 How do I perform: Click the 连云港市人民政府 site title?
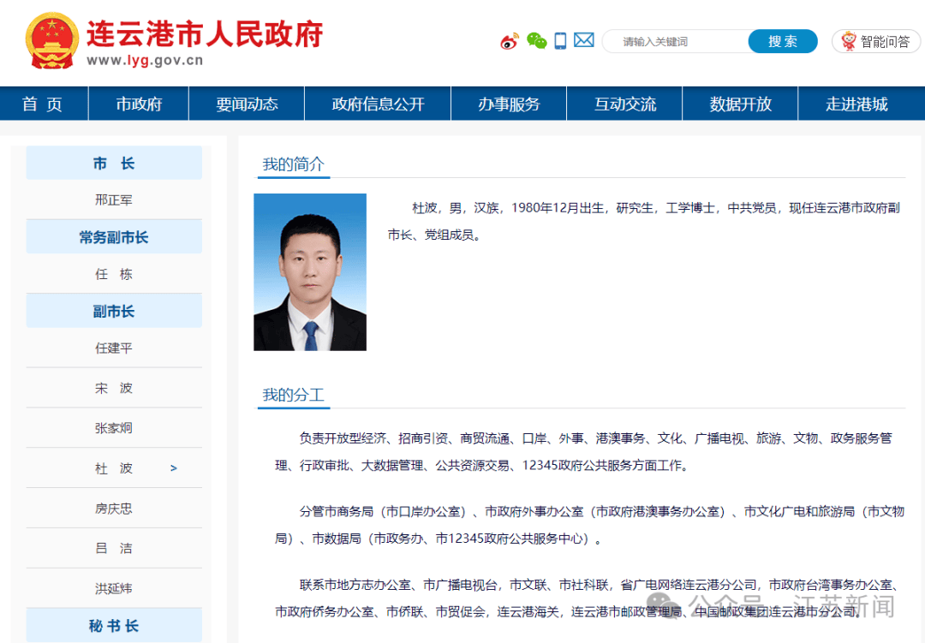[x=205, y=33]
